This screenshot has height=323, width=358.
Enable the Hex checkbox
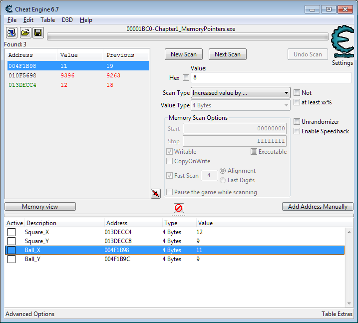tap(186, 78)
